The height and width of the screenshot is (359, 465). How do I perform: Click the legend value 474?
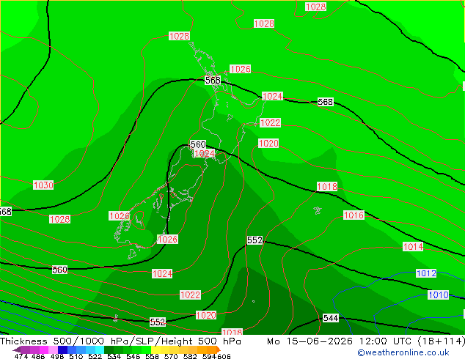coord(21,356)
